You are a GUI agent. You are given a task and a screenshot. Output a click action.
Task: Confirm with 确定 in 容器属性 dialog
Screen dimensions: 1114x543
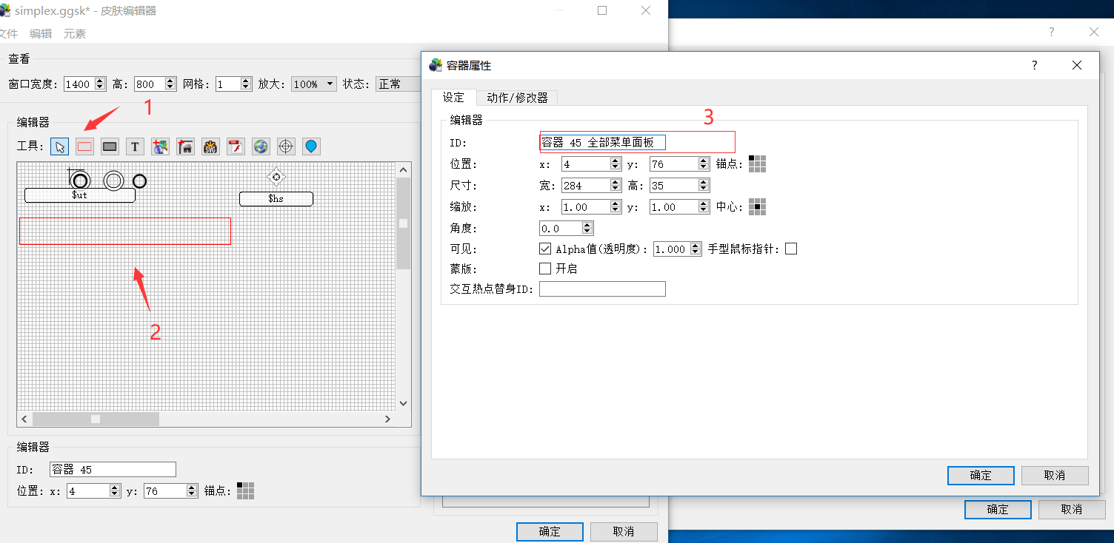click(981, 475)
